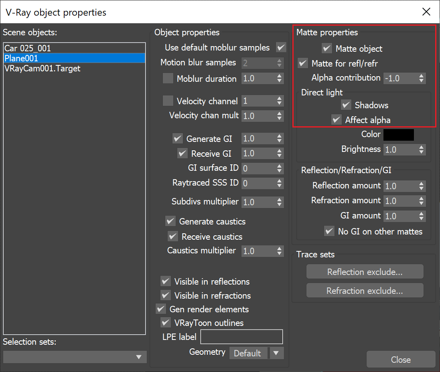Disable the Shadows checkbox
The width and height of the screenshot is (440, 372).
346,105
